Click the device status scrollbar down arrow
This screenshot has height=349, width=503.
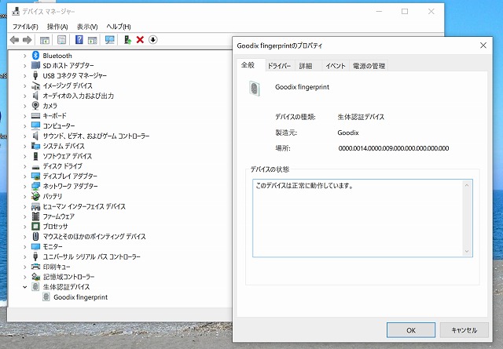point(467,251)
